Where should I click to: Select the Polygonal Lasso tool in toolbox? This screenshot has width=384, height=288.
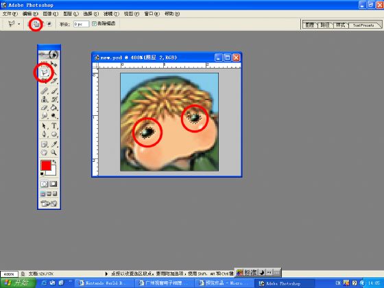click(x=45, y=72)
